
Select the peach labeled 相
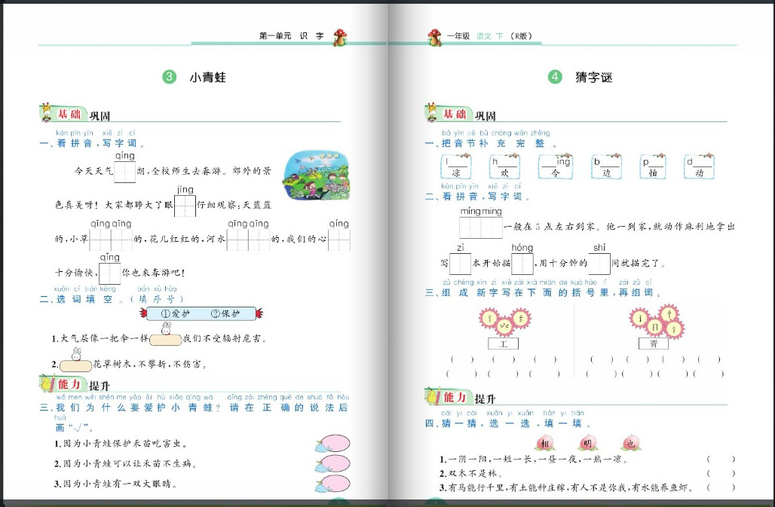544,443
